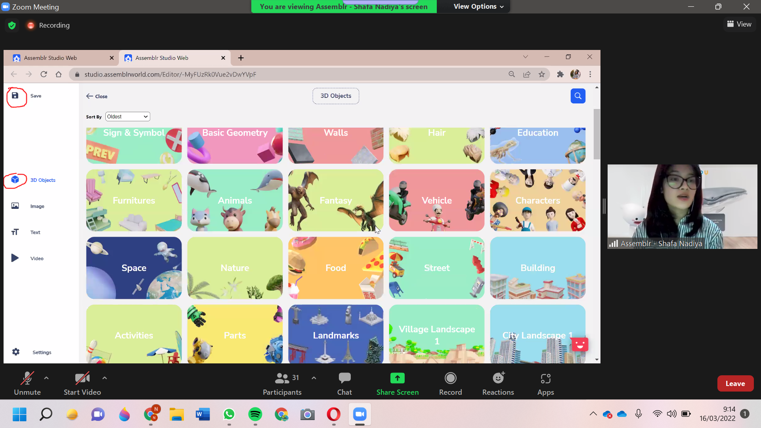761x428 pixels.
Task: Select the Text tool icon
Action: [x=15, y=232]
